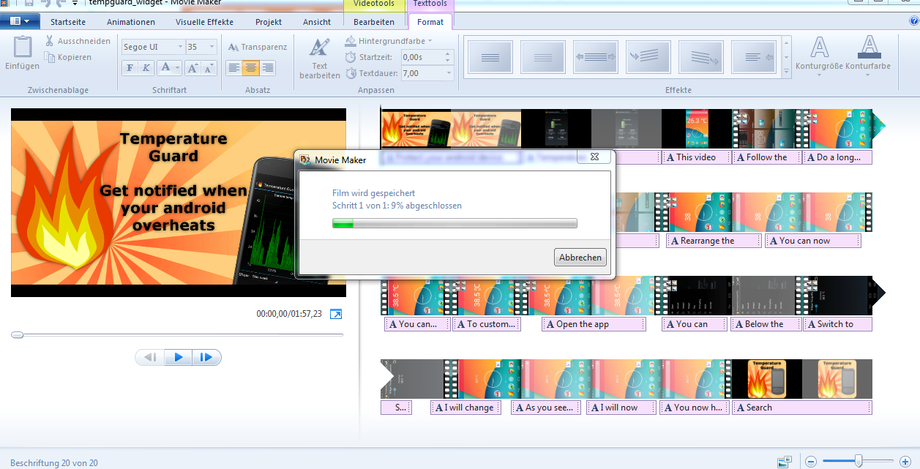This screenshot has width=920, height=469.
Task: Step to next frame button
Action: (x=206, y=357)
